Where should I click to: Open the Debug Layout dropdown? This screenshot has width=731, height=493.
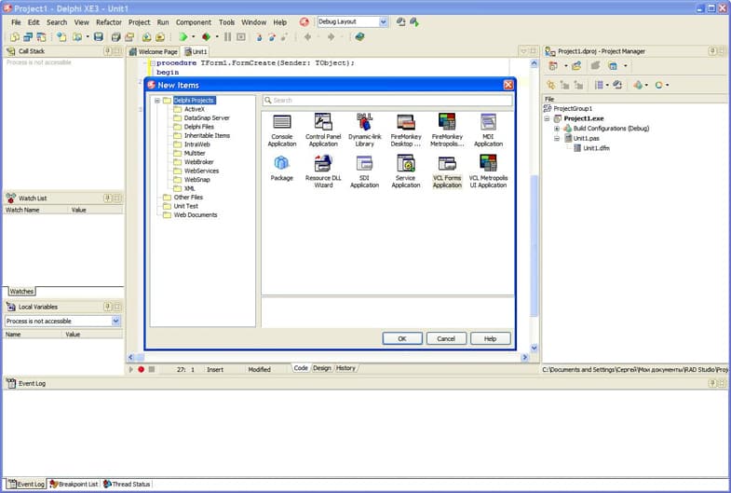384,22
